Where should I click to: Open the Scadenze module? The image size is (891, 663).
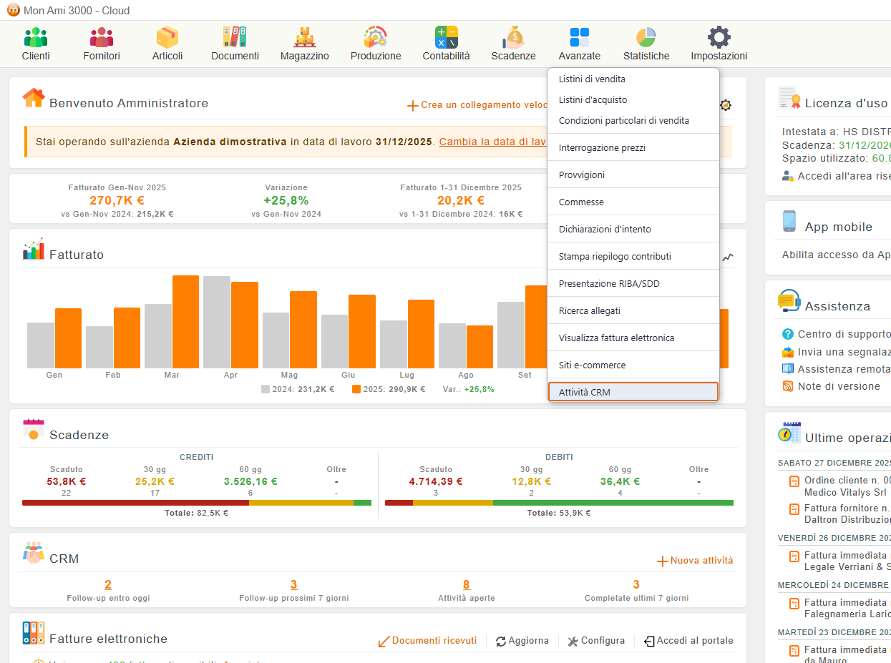tap(514, 44)
